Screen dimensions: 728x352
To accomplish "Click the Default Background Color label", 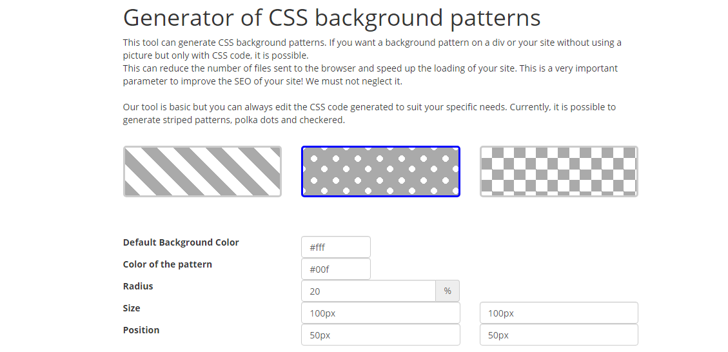I will [181, 242].
